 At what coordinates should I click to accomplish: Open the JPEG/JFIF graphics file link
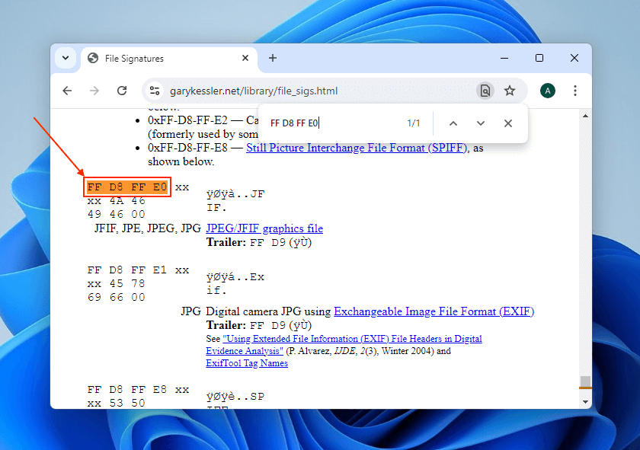(264, 228)
